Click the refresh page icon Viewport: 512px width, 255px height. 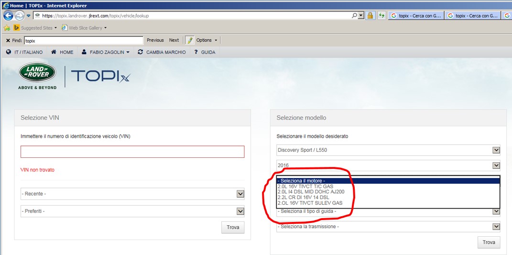click(x=381, y=16)
